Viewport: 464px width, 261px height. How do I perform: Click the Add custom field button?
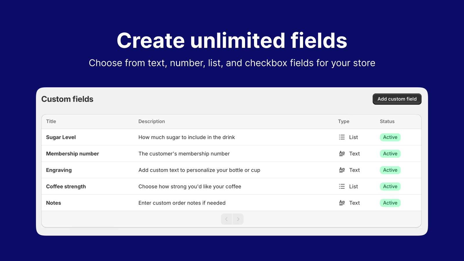(397, 99)
